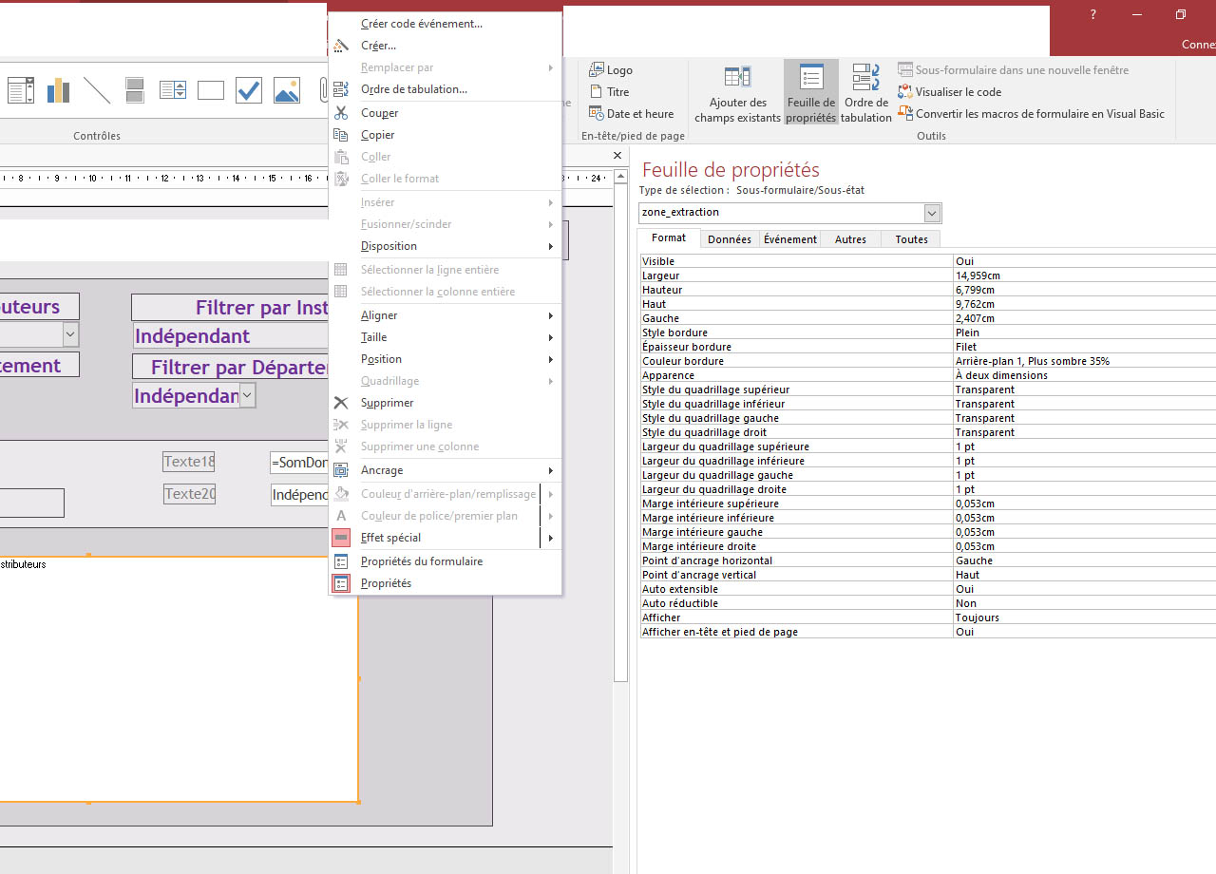This screenshot has width=1216, height=874.
Task: Expand the Ancrage submenu
Action: coord(445,470)
